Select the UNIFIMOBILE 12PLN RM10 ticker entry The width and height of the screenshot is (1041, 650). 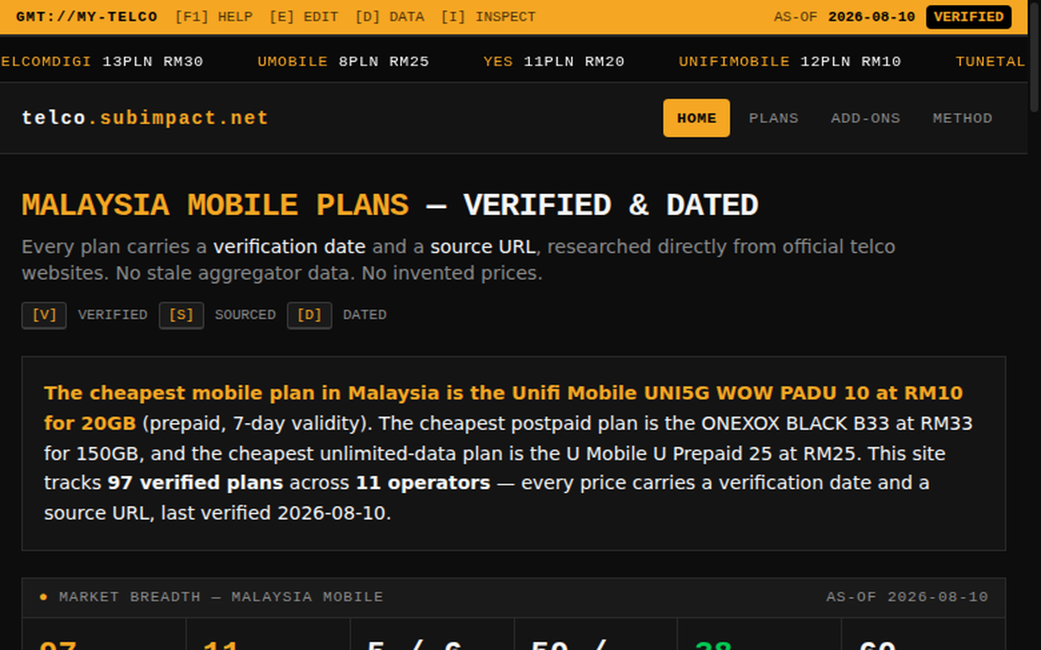click(x=789, y=62)
